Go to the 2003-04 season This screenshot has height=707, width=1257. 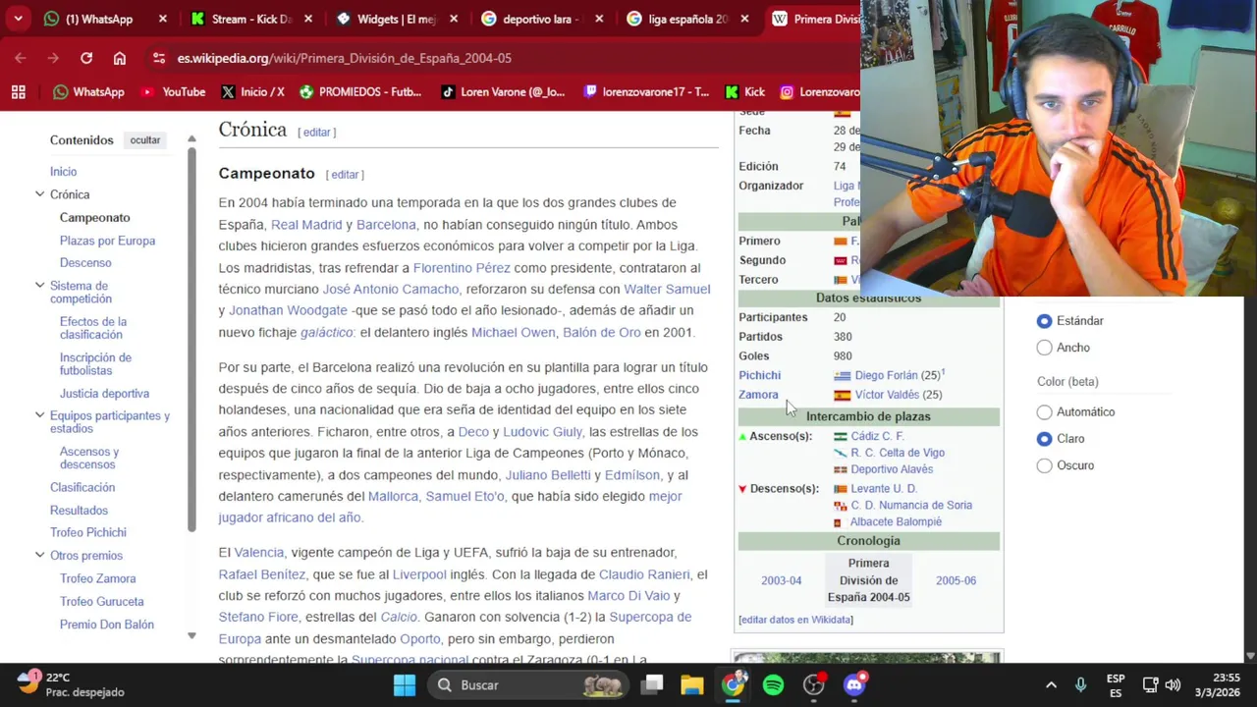(782, 580)
